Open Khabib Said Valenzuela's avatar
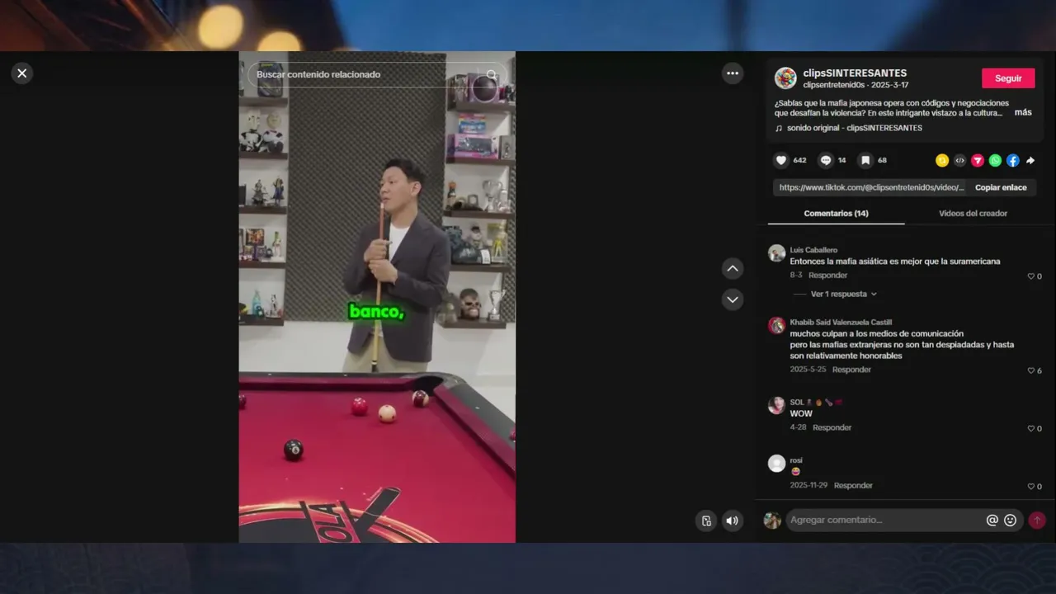This screenshot has height=594, width=1056. tap(776, 325)
